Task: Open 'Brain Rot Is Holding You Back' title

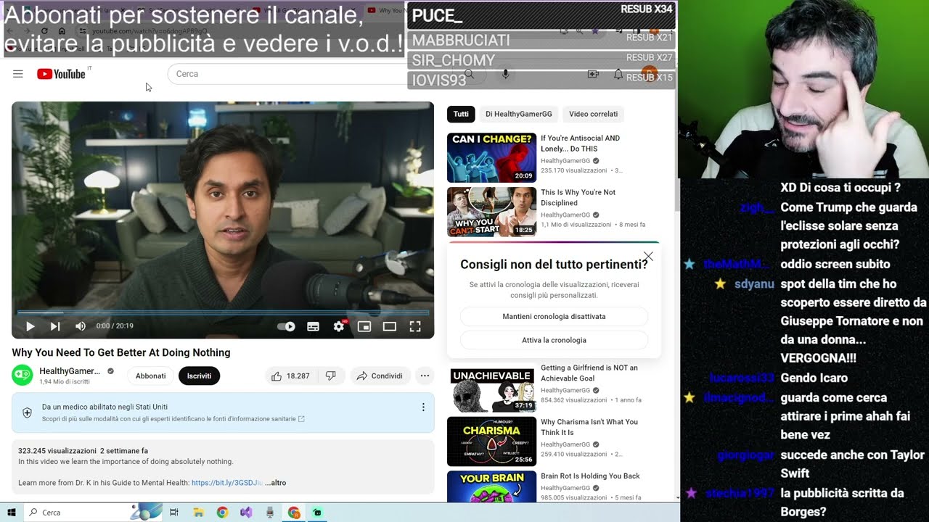Action: click(590, 476)
